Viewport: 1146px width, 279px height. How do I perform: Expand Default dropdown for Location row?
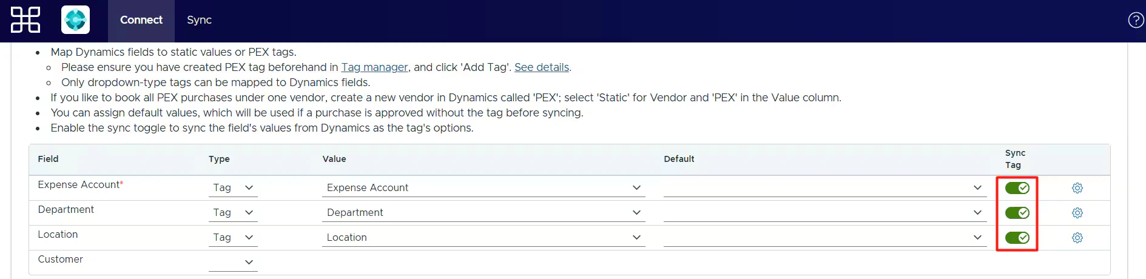pyautogui.click(x=824, y=238)
